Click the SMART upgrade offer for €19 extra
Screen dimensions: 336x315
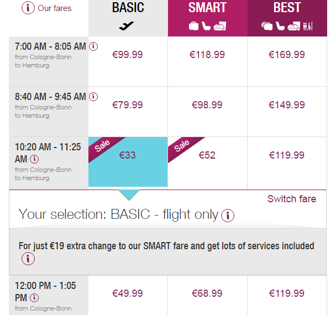pos(166,246)
